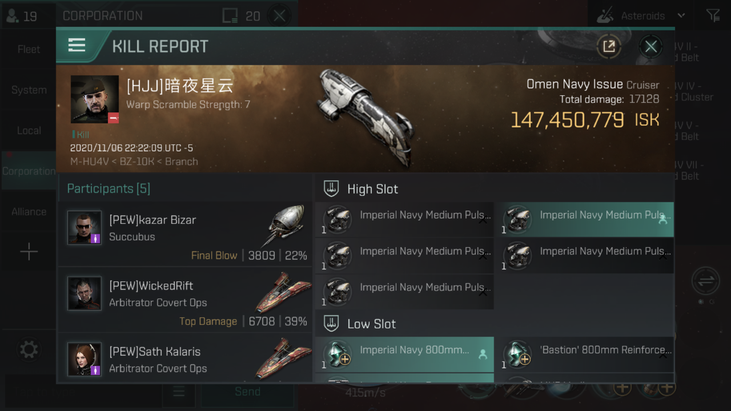Add a new chat channel with plus icon

click(29, 252)
